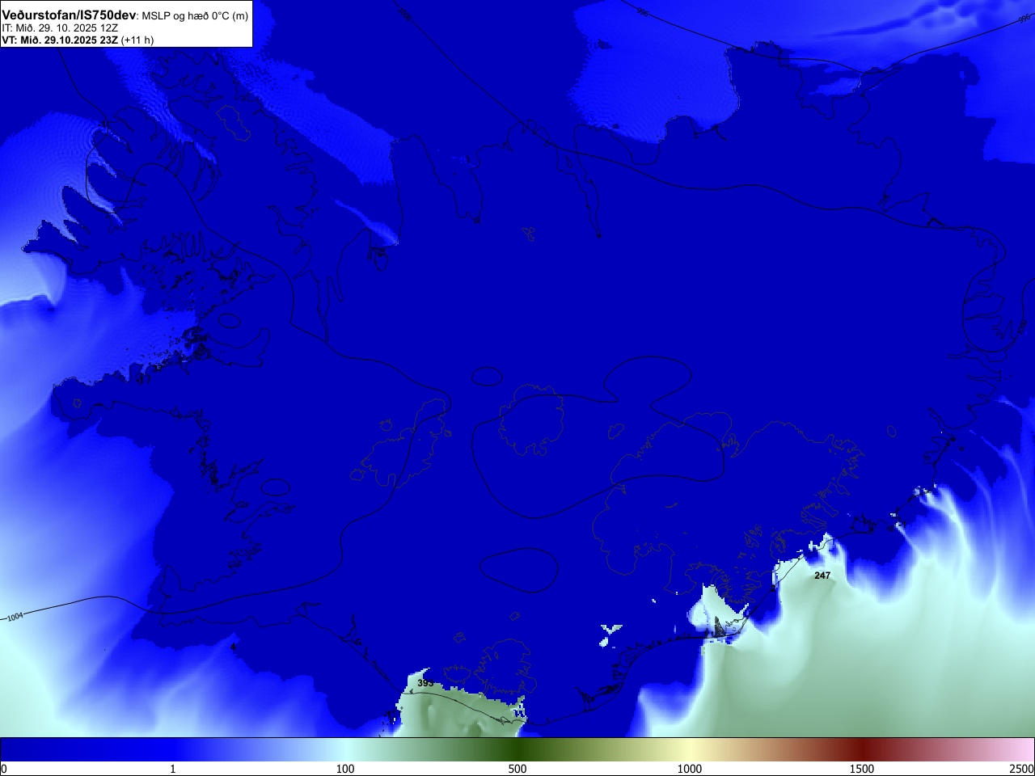This screenshot has width=1035, height=776.
Task: Click the 1004 isobar label
Action: tap(15, 617)
